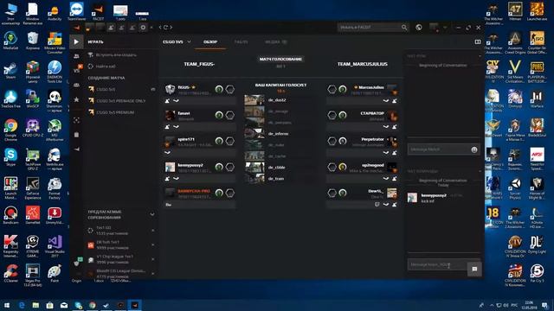Collapse the match chat panel header
Viewport: 554px width, 311px height.
480,56
